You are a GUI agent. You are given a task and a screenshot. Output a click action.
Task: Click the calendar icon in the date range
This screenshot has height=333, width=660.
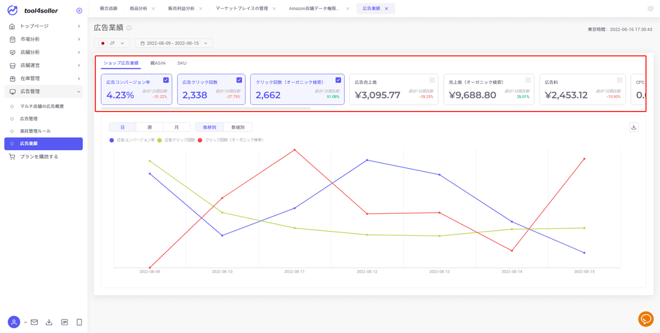[x=143, y=43]
